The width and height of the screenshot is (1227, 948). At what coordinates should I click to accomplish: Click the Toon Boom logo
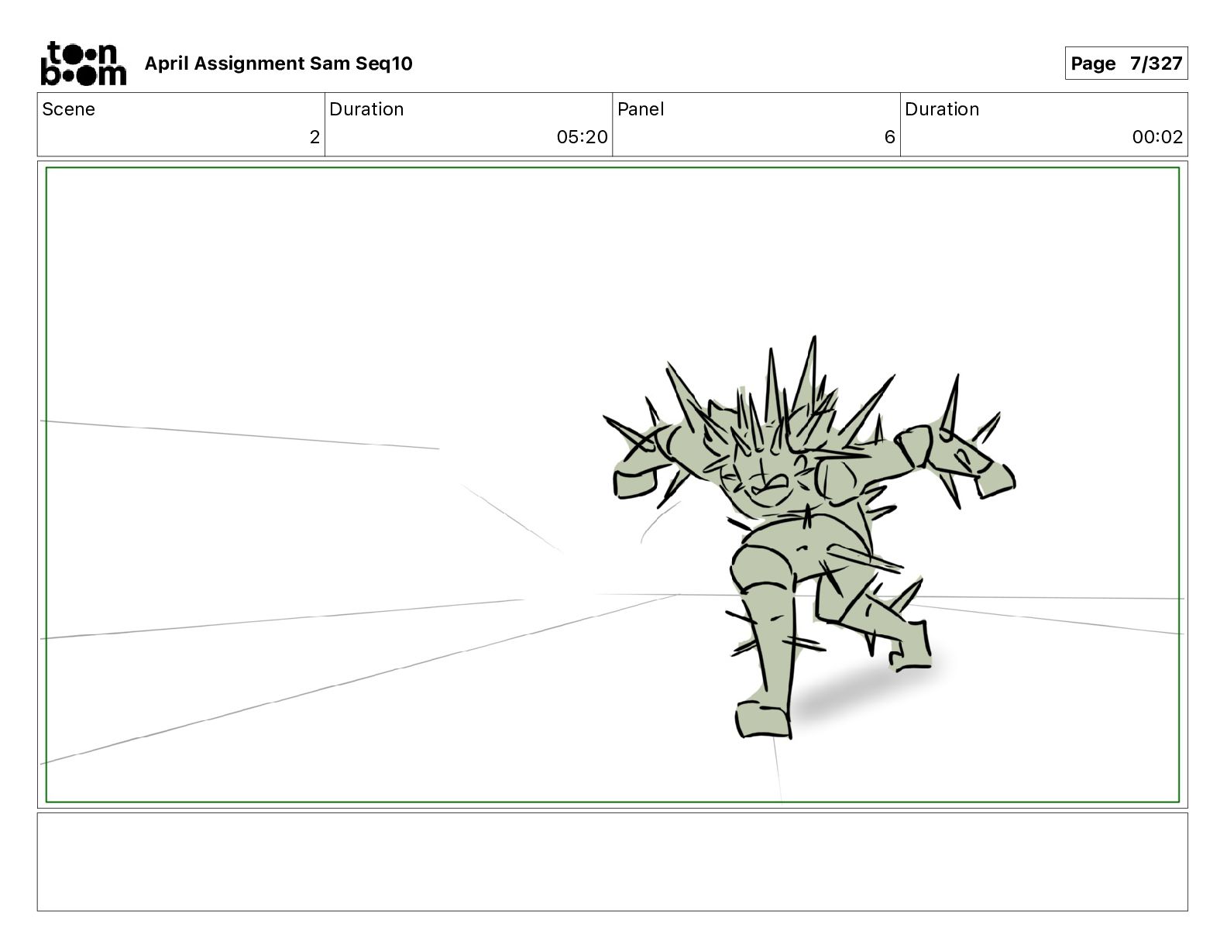[83, 63]
